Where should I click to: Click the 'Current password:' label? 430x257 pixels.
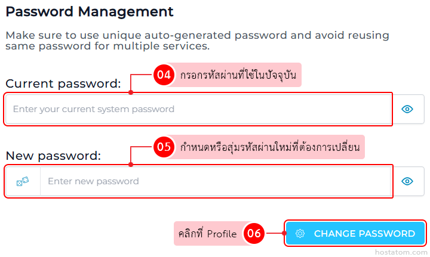point(63,84)
